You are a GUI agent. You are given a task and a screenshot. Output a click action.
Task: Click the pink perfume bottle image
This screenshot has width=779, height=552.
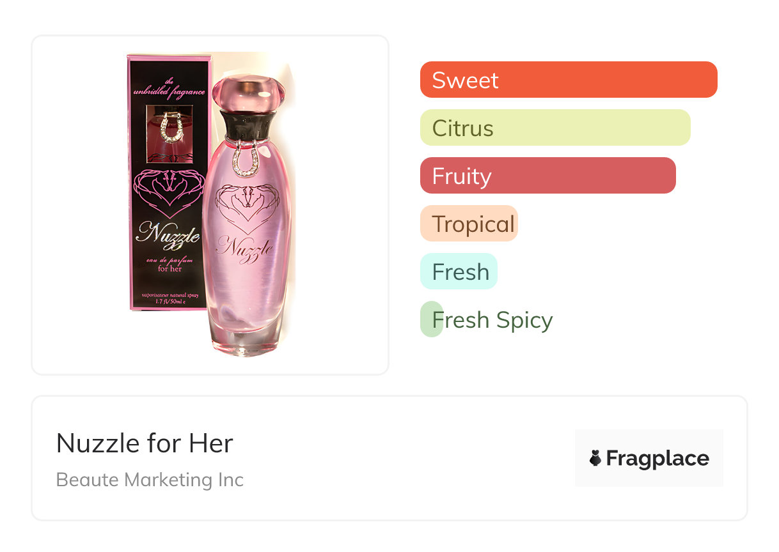click(247, 256)
